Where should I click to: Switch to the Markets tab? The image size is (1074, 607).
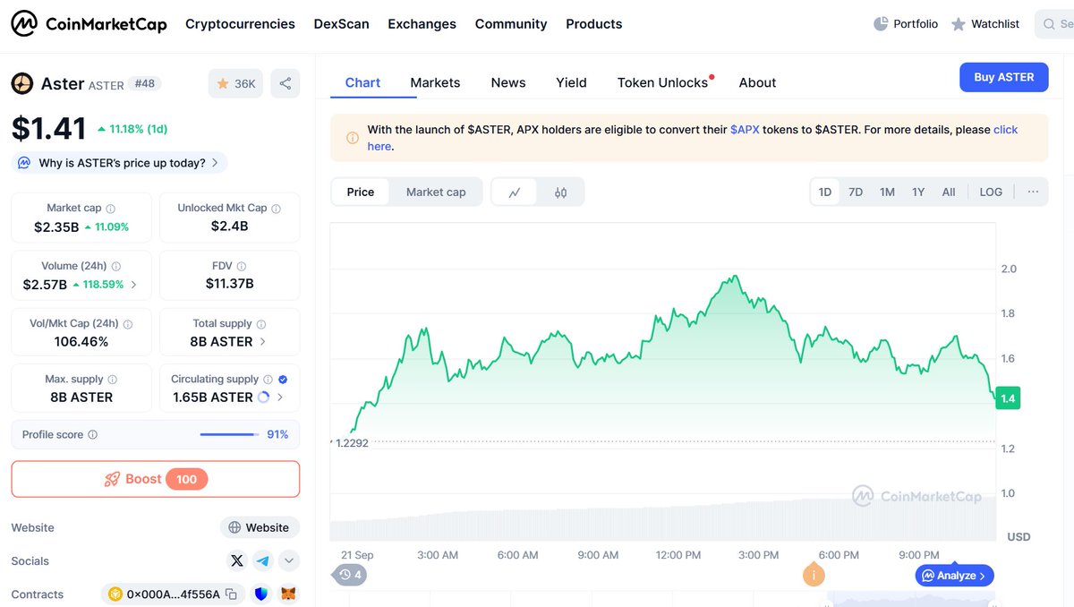tap(435, 82)
